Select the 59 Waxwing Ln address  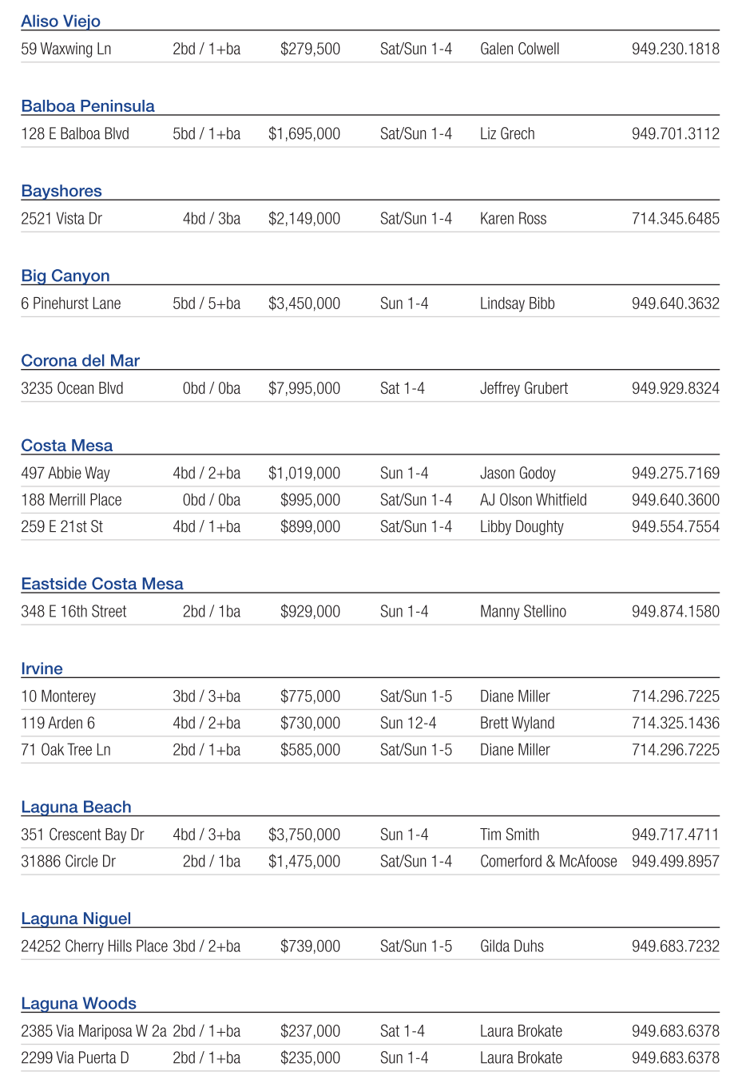66,49
